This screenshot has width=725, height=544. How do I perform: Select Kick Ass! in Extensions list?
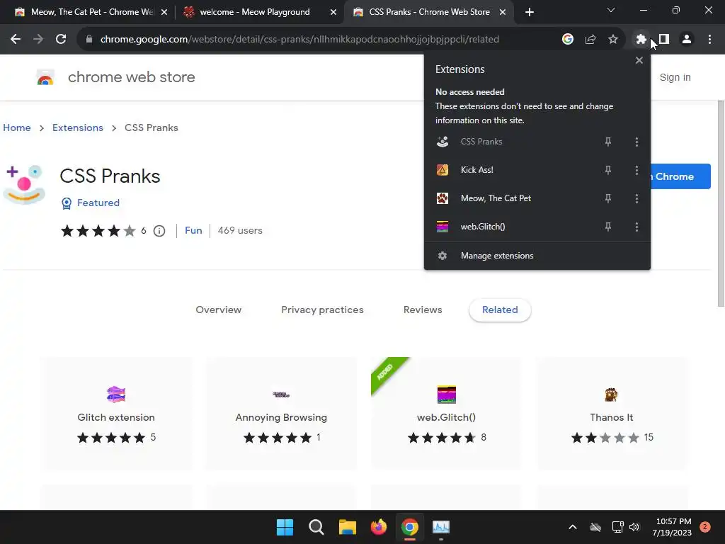[476, 170]
